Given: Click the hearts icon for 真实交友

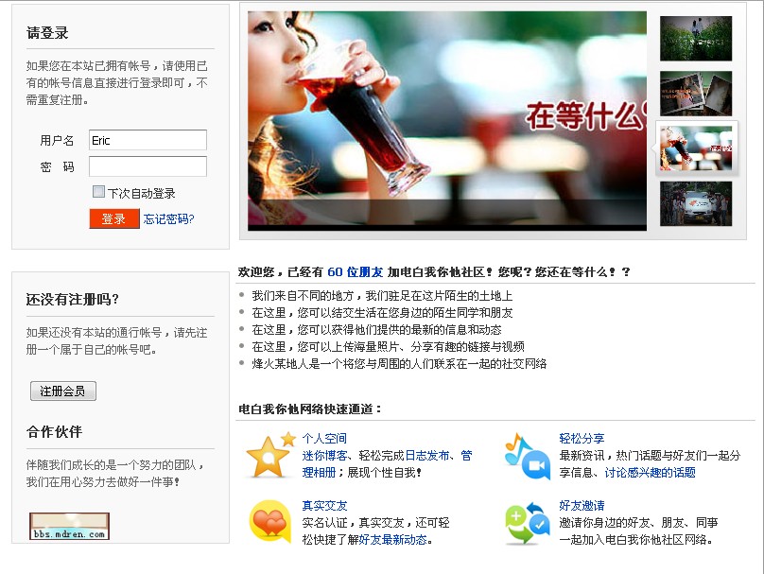Looking at the screenshot, I should pos(269,521).
